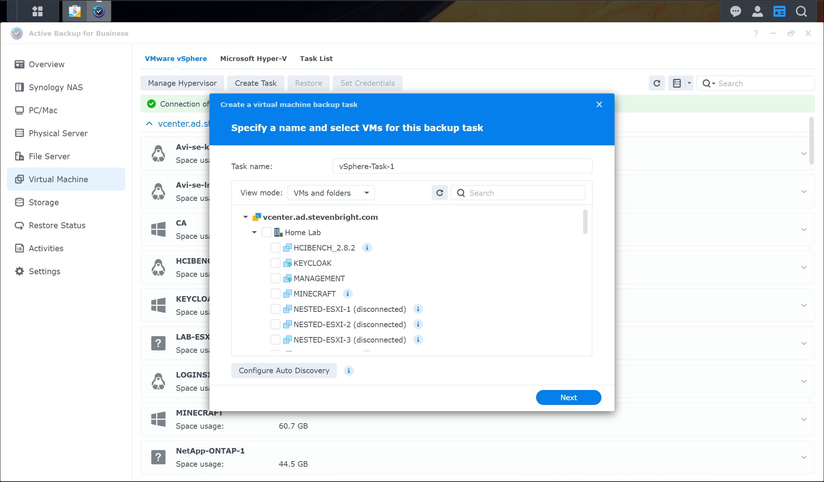This screenshot has width=824, height=482.
Task: Switch to the Microsoft Hyper-V tab
Action: tap(253, 59)
